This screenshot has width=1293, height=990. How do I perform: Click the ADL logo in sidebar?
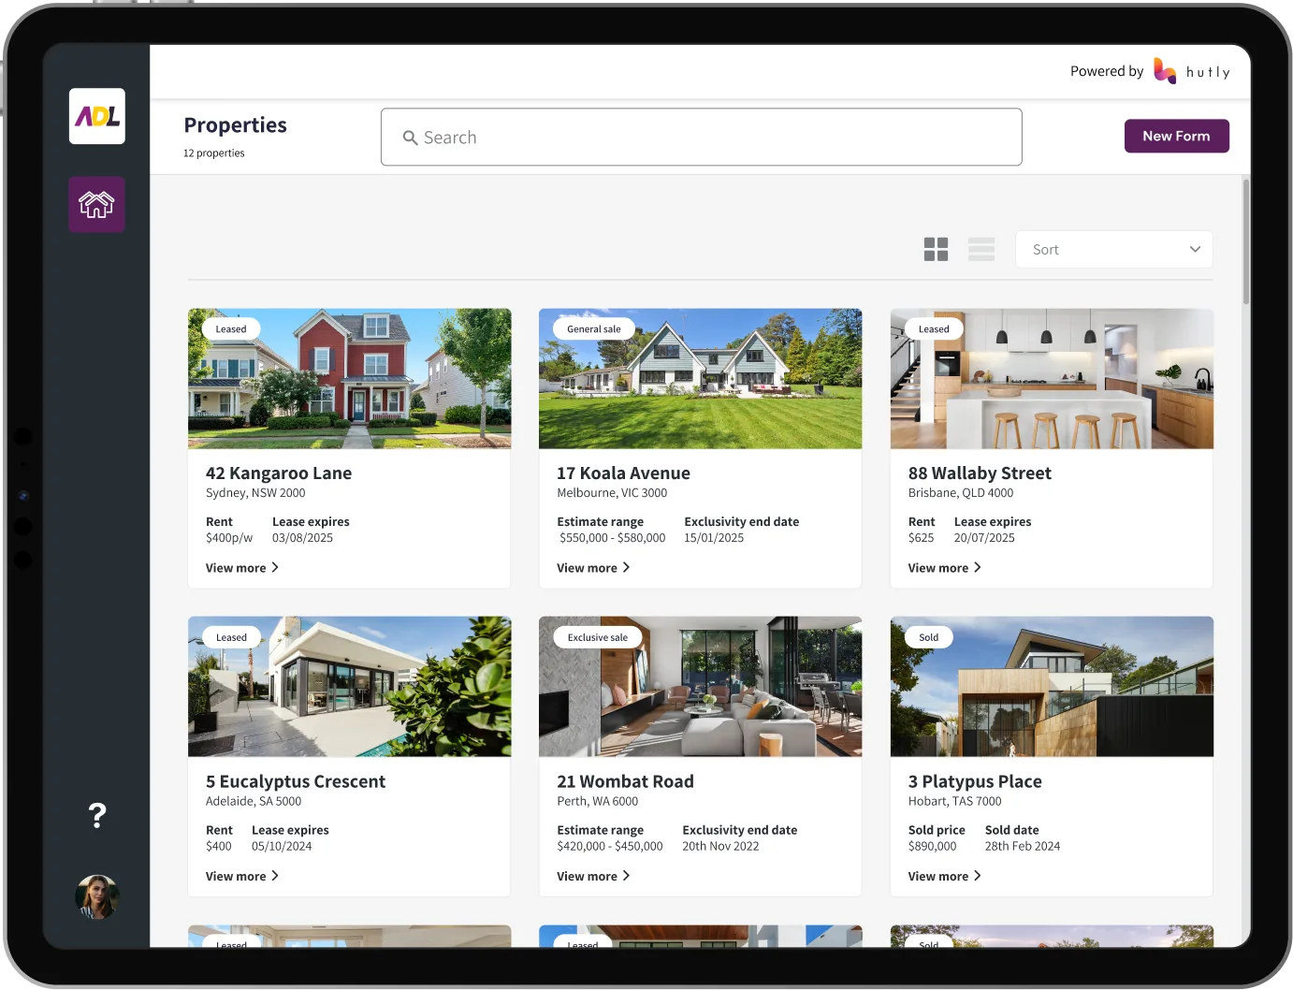point(97,116)
